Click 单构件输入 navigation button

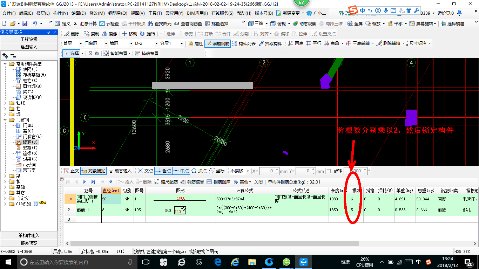pos(29,235)
